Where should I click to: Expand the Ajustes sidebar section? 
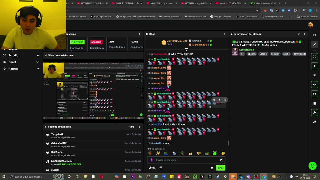(21, 69)
